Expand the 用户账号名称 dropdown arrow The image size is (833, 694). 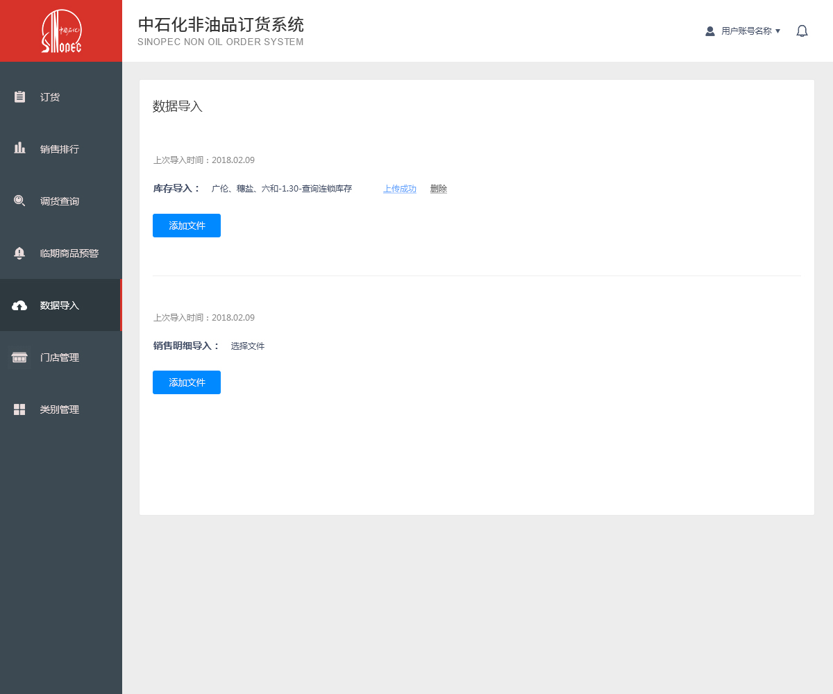tap(777, 31)
